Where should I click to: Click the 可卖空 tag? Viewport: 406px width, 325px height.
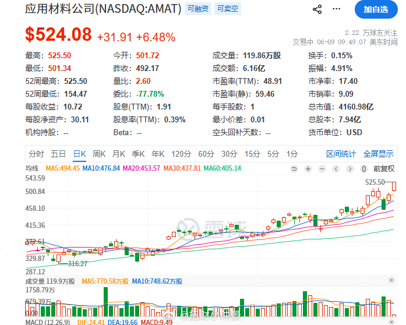coord(228,9)
